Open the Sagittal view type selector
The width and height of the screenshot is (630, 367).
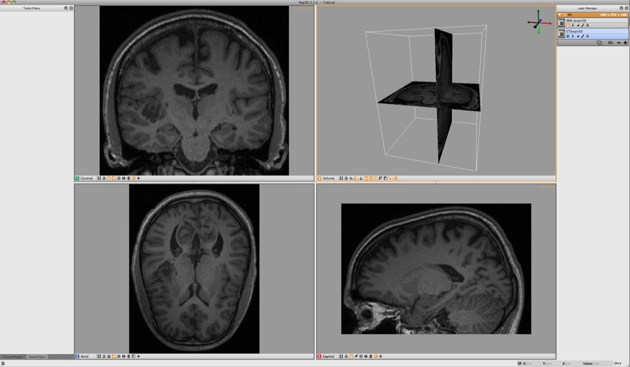326,356
